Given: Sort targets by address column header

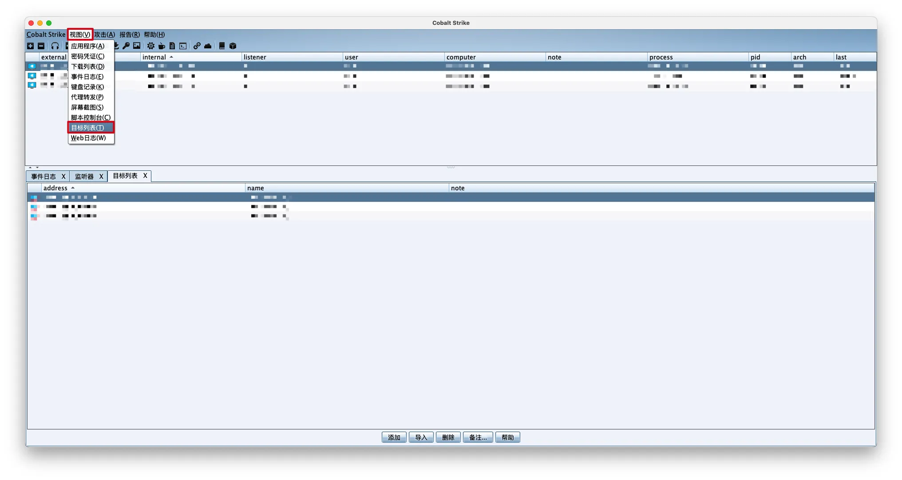Looking at the screenshot, I should pyautogui.click(x=55, y=188).
